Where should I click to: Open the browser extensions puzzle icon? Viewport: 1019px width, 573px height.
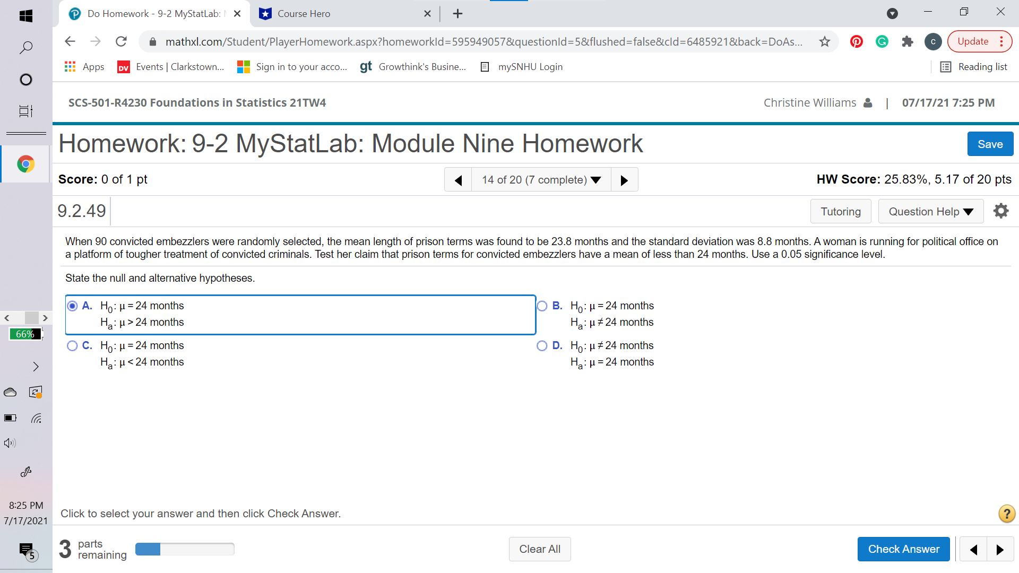(x=907, y=41)
